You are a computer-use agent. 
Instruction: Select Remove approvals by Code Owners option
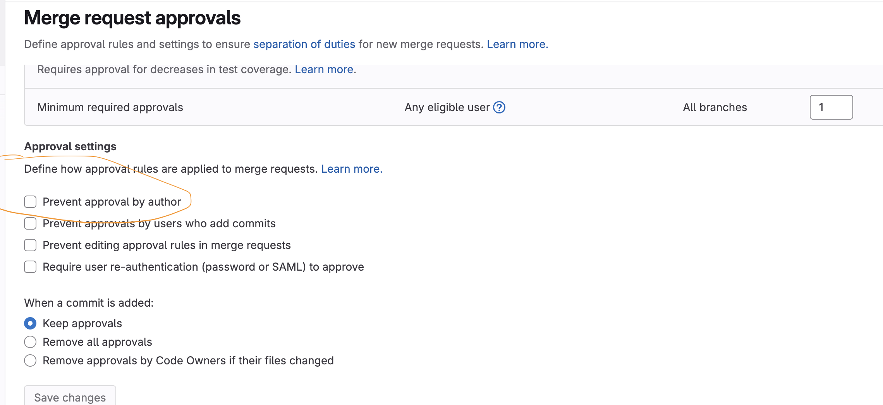[30, 360]
